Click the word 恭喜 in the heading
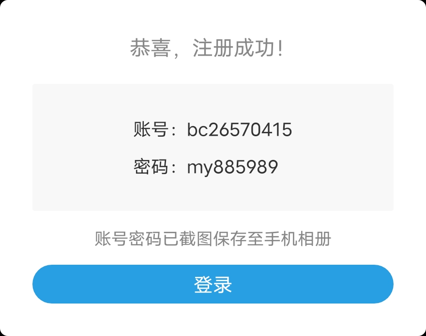This screenshot has width=426, height=336. tap(150, 48)
